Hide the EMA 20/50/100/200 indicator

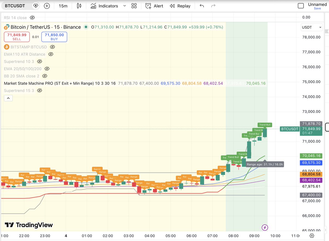pyautogui.click(x=47, y=69)
